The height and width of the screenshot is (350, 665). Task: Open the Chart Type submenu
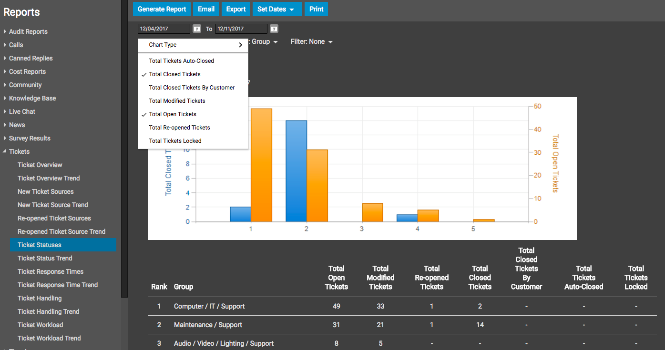coord(193,45)
